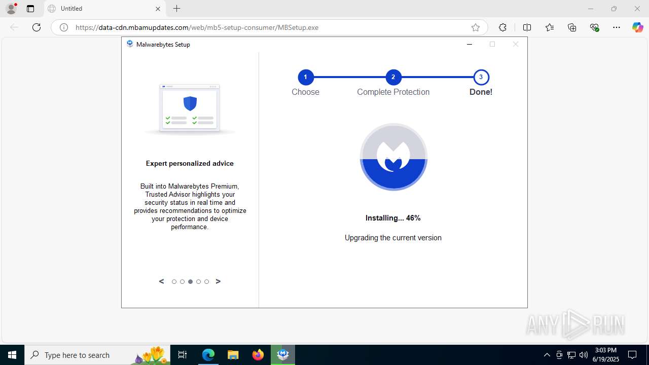Show hidden tray icons chevron
The height and width of the screenshot is (365, 649).
coord(547,355)
